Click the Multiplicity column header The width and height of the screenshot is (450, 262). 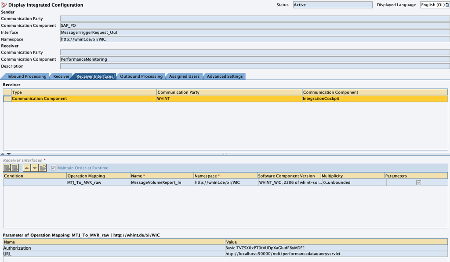tap(352, 176)
